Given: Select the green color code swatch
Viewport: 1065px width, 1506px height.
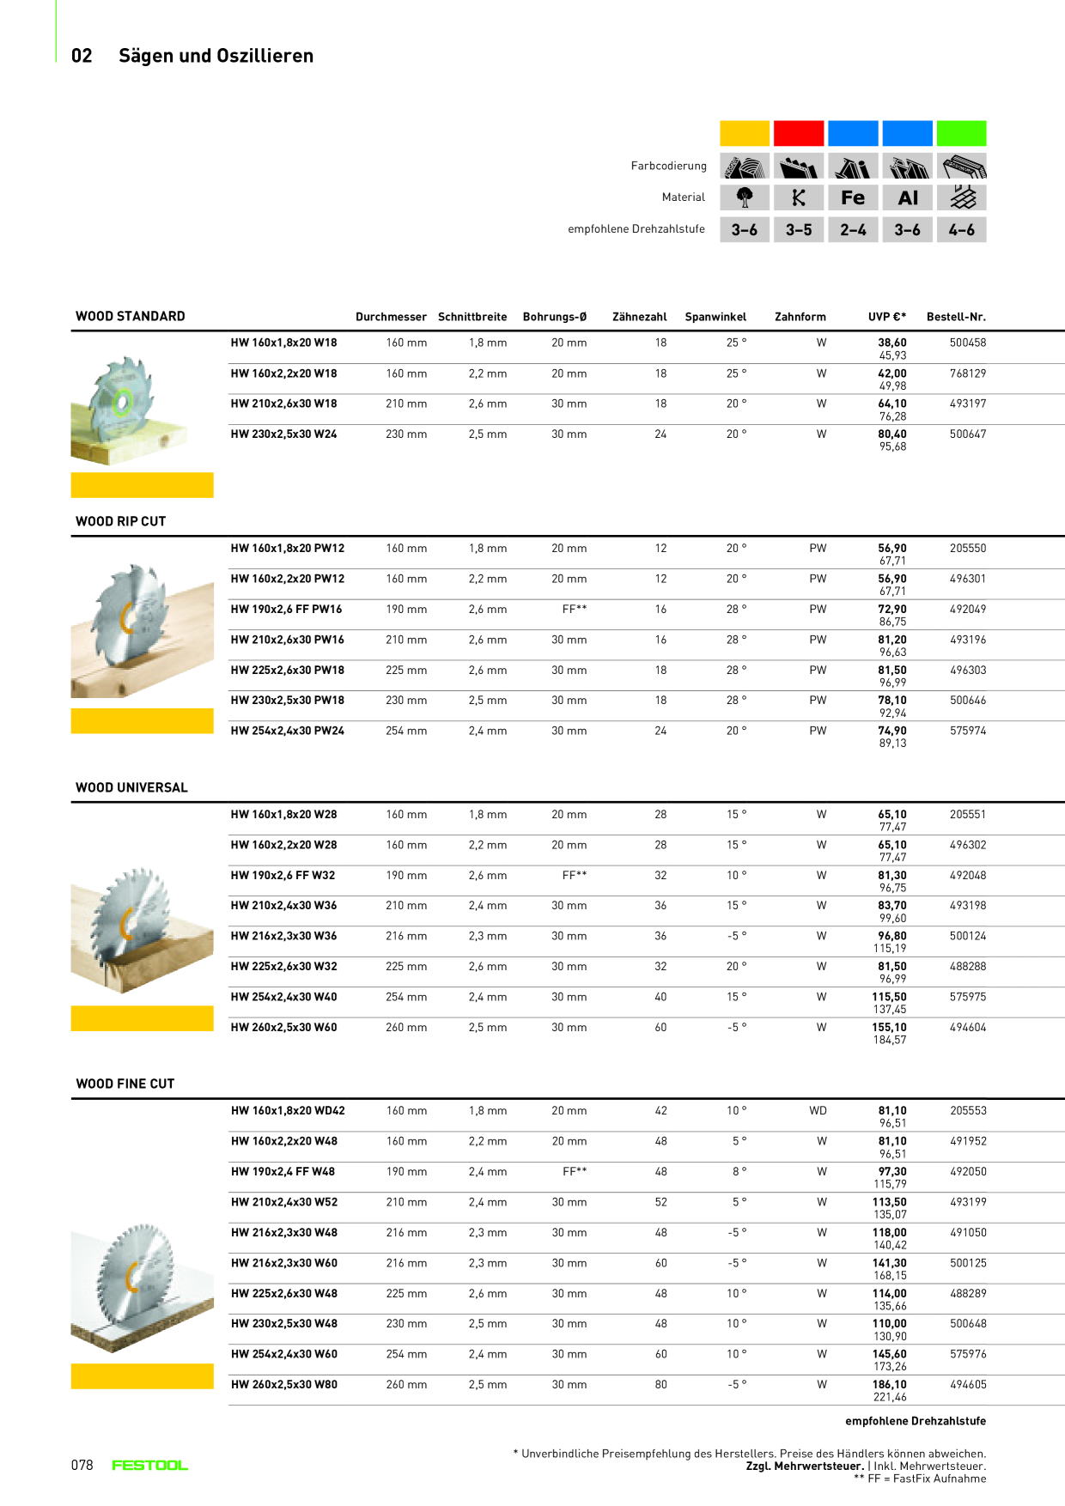Looking at the screenshot, I should [x=962, y=134].
